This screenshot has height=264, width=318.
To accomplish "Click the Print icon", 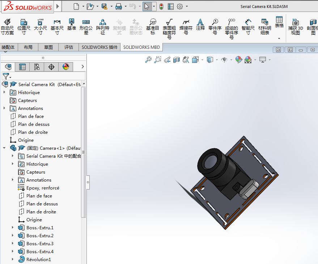I will pos(119,7).
